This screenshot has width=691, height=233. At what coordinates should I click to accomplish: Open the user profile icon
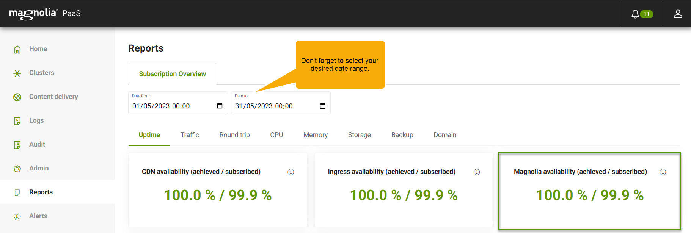[678, 14]
